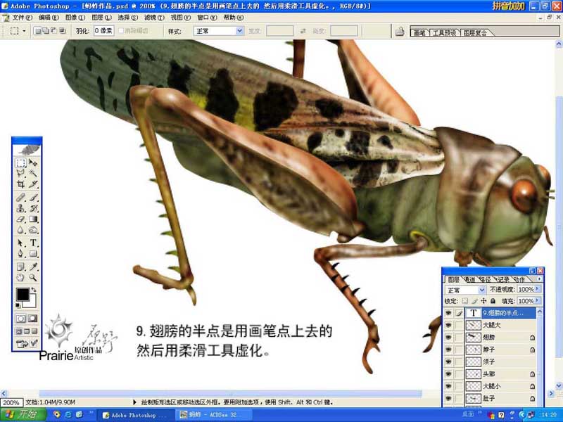Select the Notes tool
This screenshot has width=563, height=422.
click(x=21, y=267)
